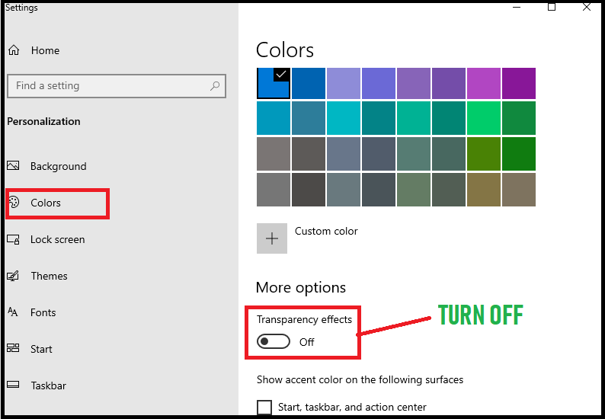Screen dimensions: 605x419
Task: Click the Fonts icon in sidebar
Action: click(13, 312)
